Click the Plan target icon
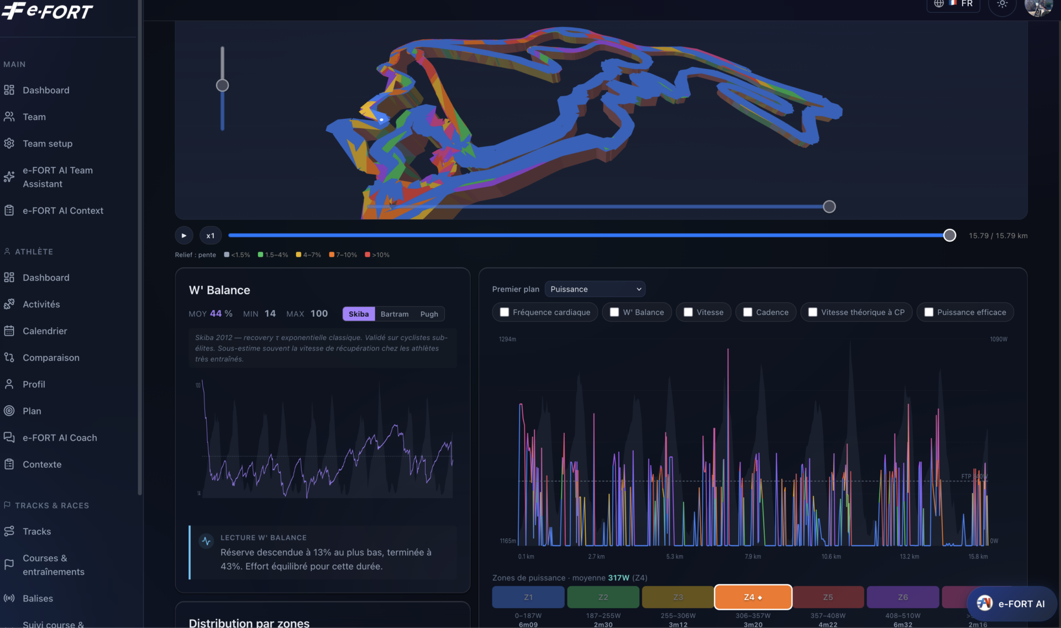The image size is (1061, 628). [x=9, y=411]
